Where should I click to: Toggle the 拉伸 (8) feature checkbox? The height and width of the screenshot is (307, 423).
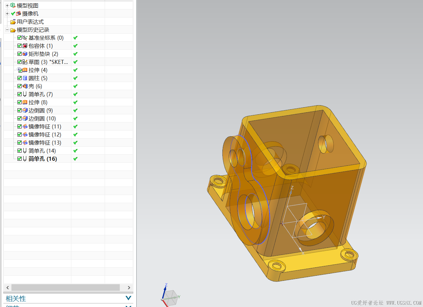coord(20,102)
